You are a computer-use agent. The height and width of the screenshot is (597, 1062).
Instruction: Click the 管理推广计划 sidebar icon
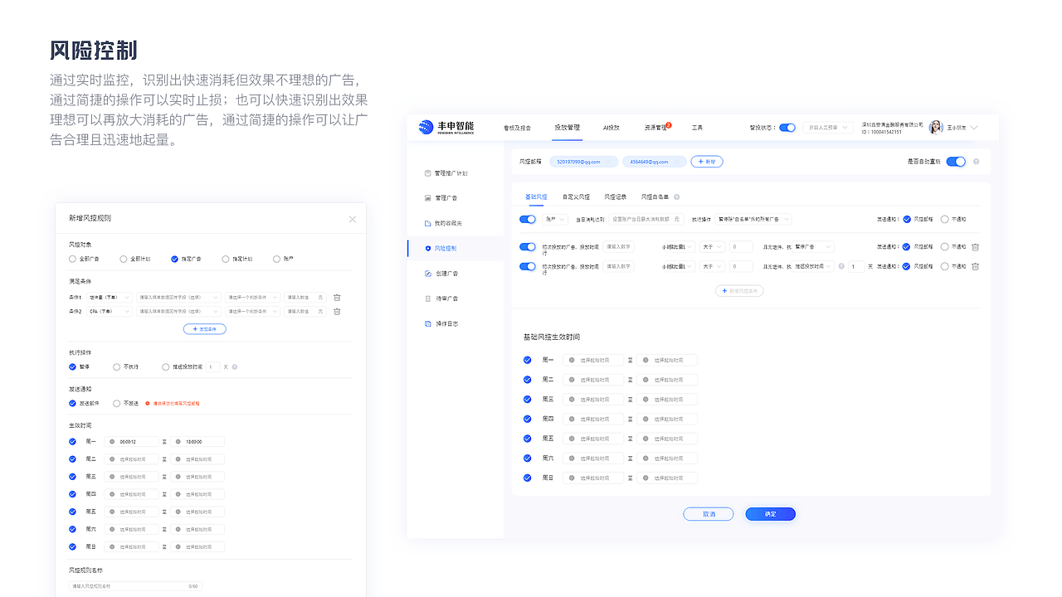pos(428,173)
